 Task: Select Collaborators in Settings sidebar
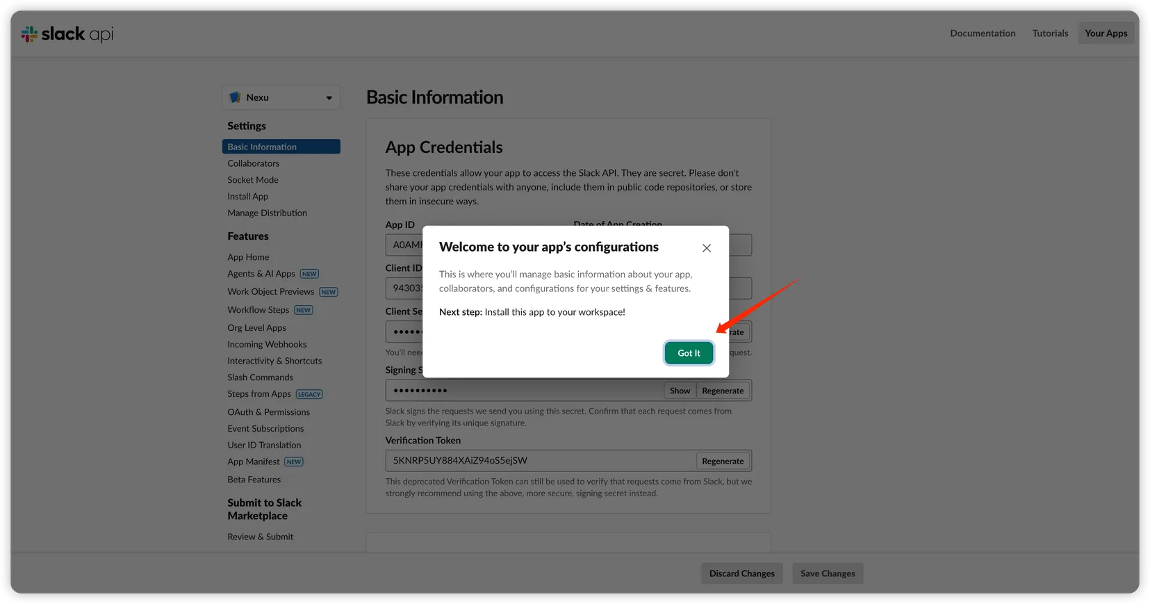pyautogui.click(x=253, y=163)
